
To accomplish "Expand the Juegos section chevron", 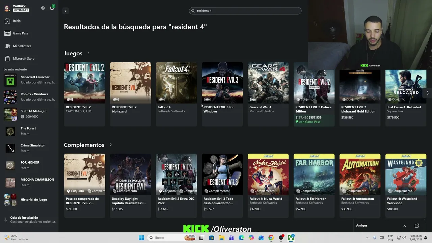I will [89, 53].
